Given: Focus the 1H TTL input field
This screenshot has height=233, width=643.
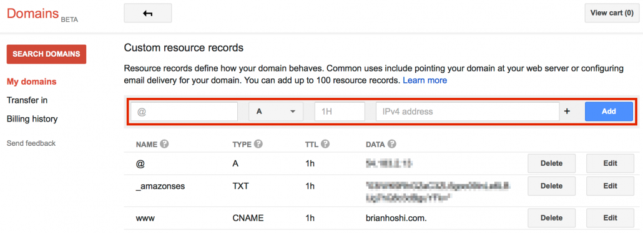Looking at the screenshot, I should 340,112.
